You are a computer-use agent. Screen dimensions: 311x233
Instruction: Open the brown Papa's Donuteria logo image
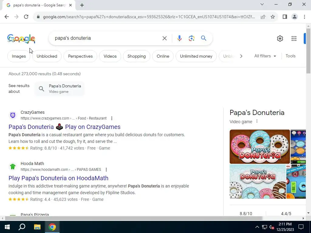[260, 147]
